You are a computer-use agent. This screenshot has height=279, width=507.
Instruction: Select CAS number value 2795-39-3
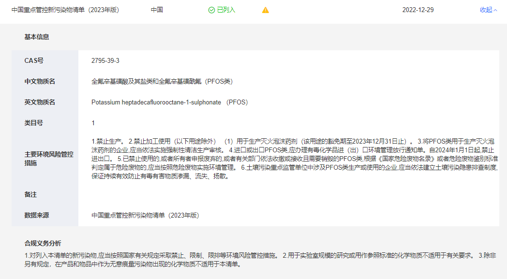105,61
